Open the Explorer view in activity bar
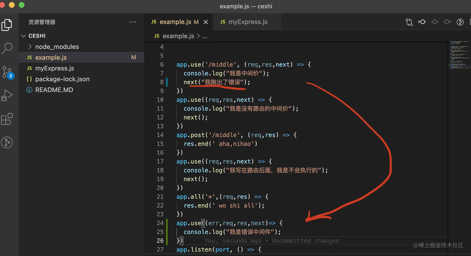This screenshot has height=256, width=471. click(7, 25)
